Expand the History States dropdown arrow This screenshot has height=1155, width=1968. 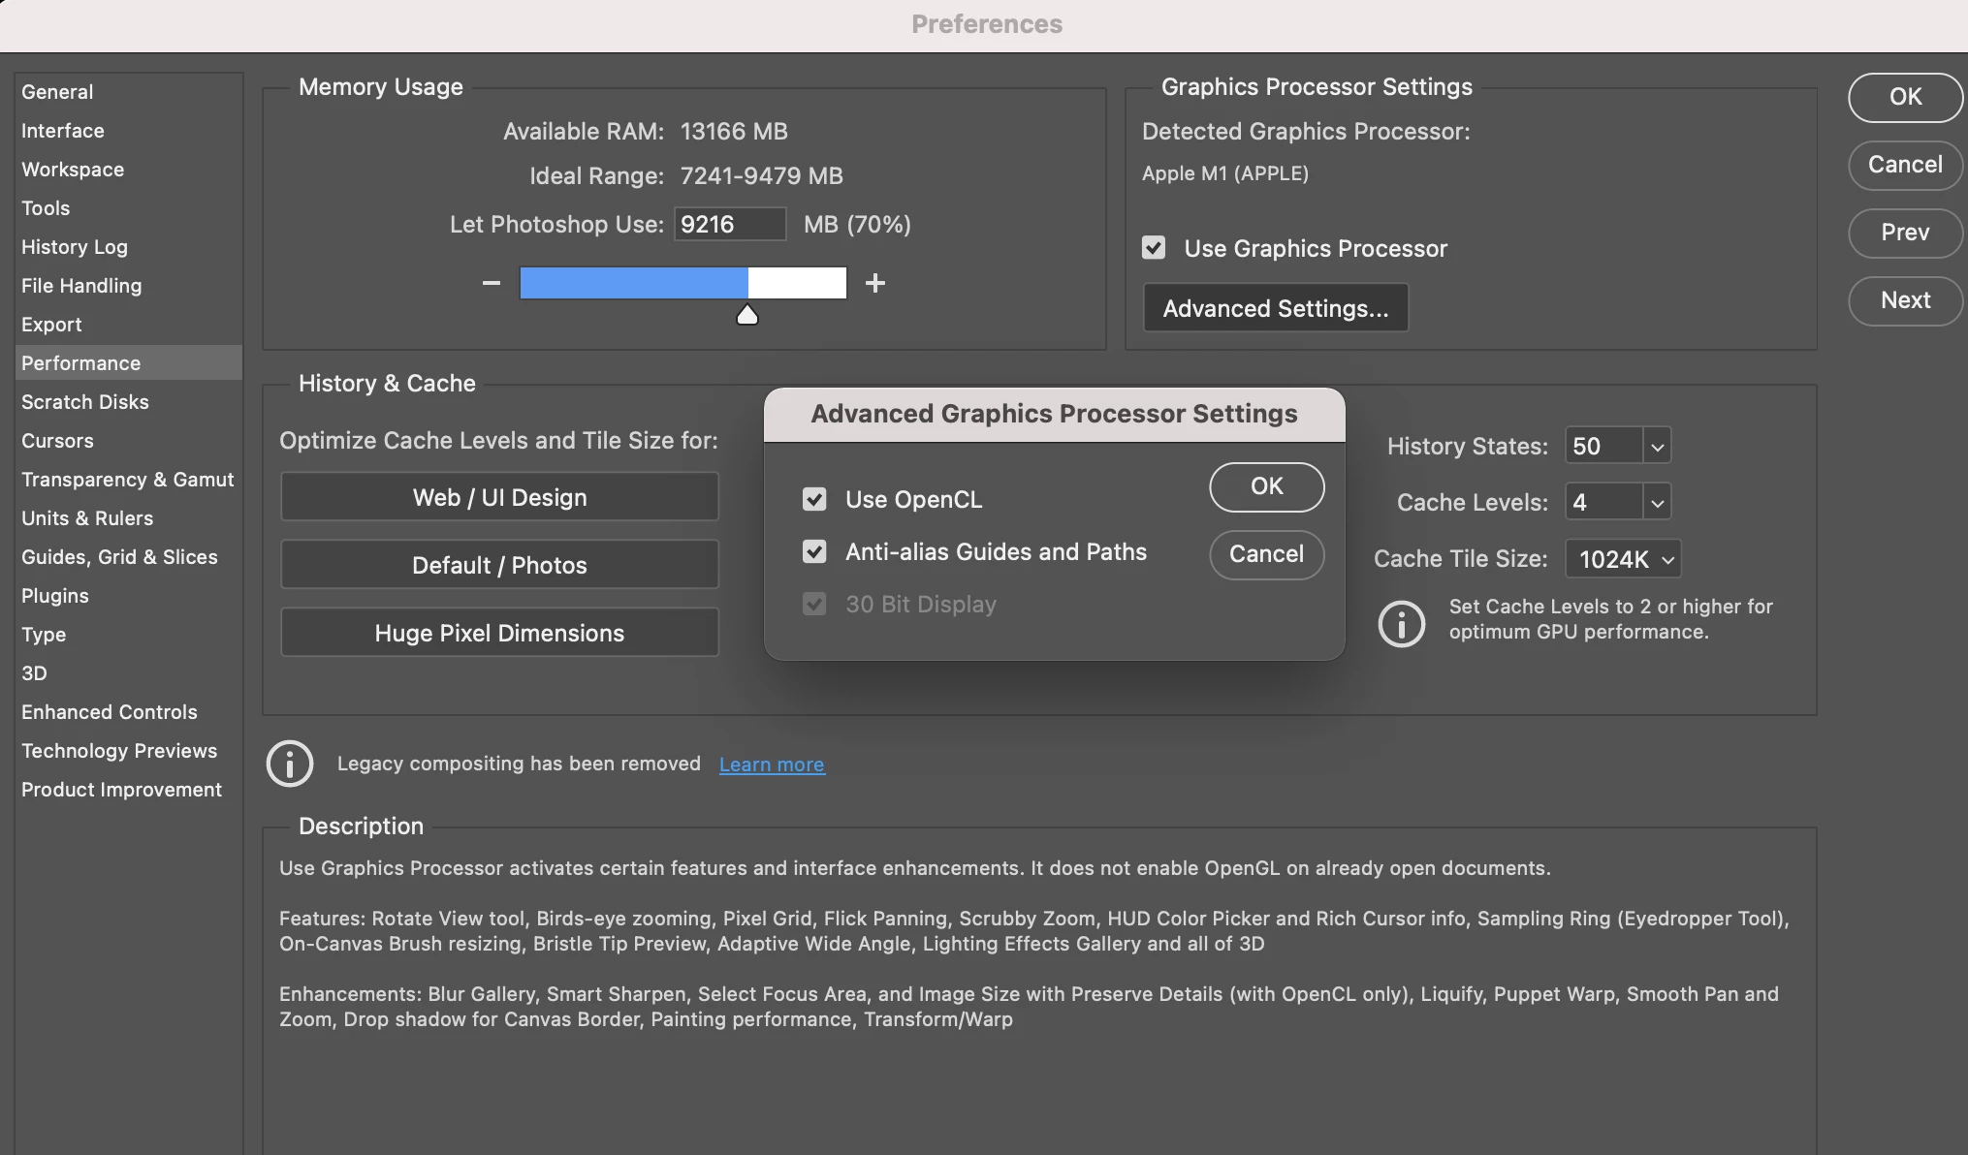tap(1657, 447)
